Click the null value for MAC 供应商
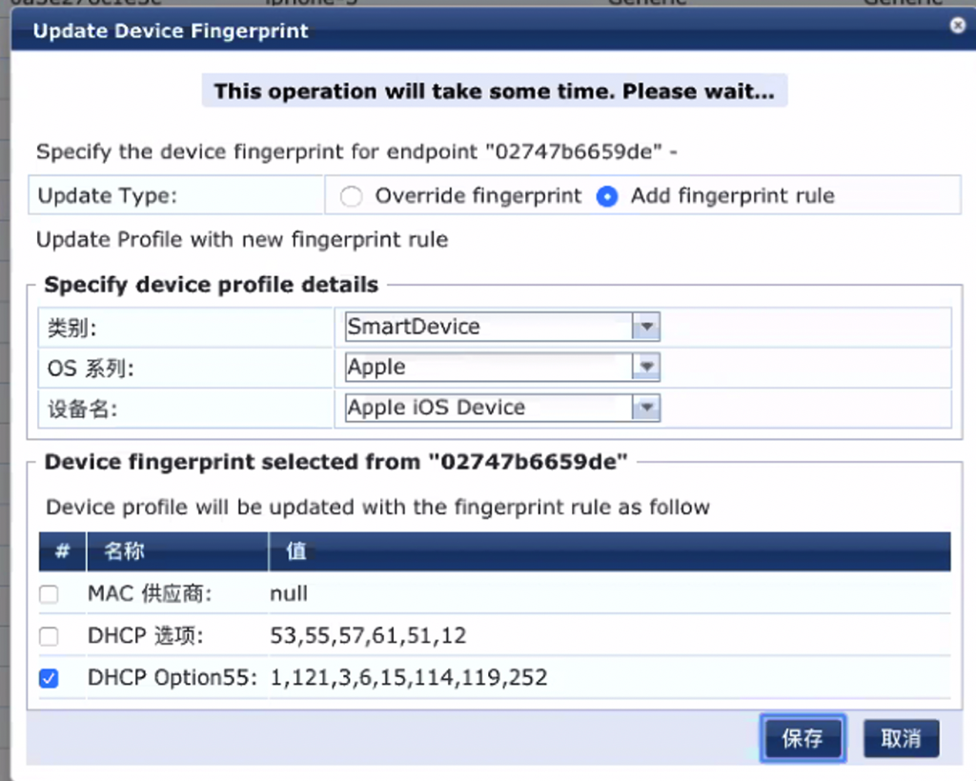This screenshot has height=781, width=976. (289, 593)
